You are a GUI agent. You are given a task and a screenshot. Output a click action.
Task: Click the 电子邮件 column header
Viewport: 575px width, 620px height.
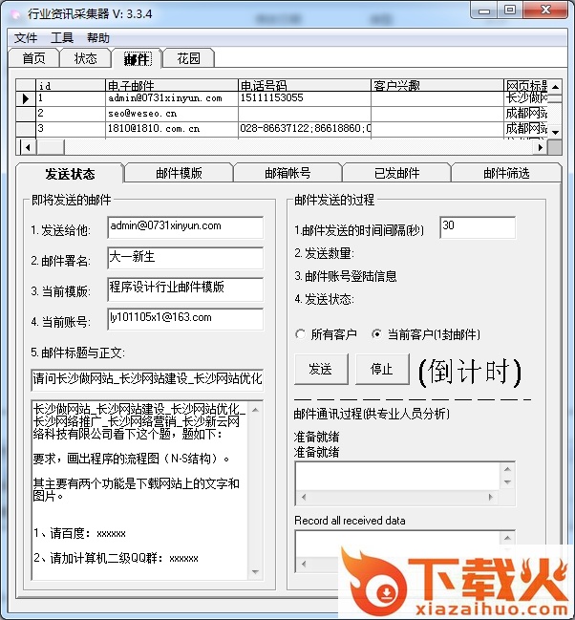[x=172, y=85]
